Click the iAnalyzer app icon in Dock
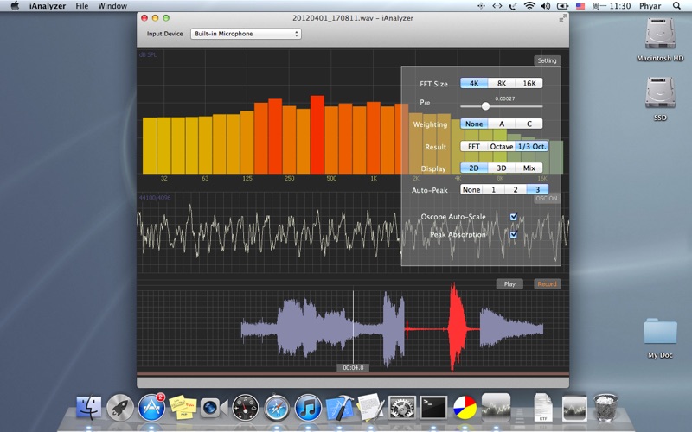 tap(496, 406)
